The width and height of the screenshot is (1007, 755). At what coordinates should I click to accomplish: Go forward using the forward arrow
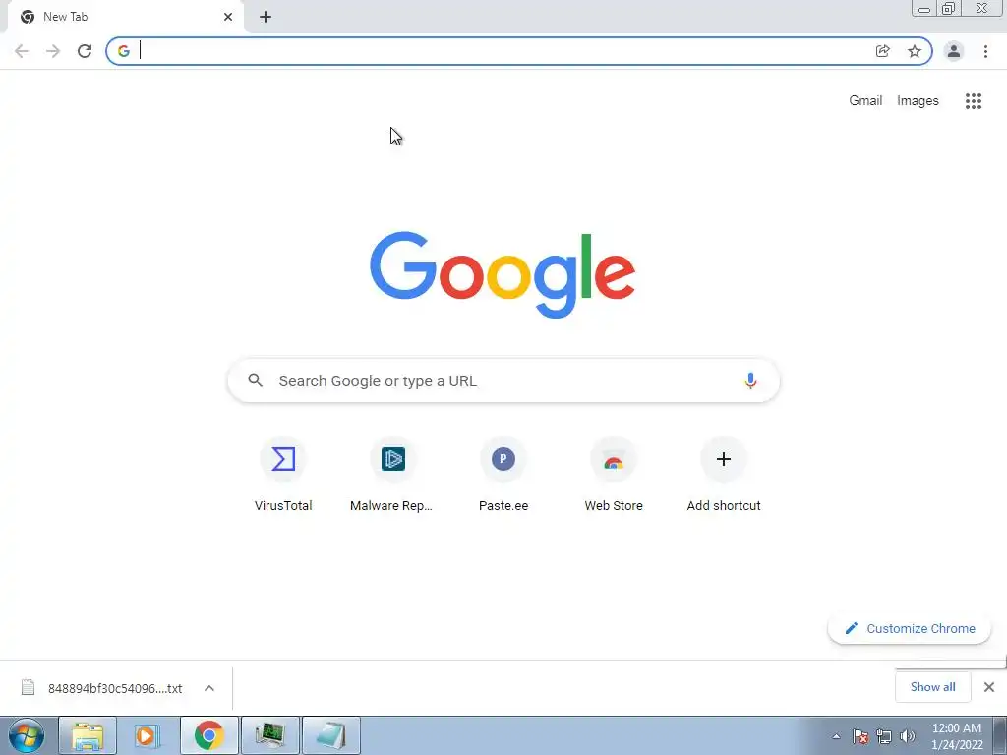tap(53, 51)
